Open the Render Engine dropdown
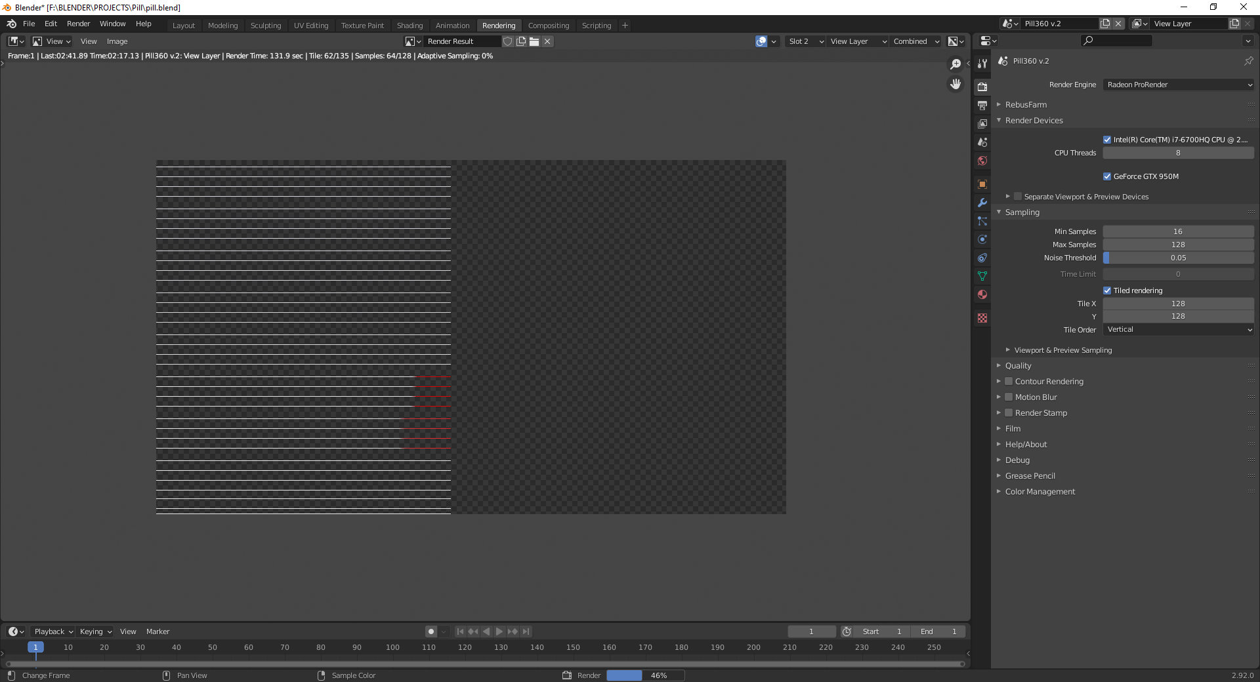Screen dimensions: 1260x682 tap(1178, 84)
